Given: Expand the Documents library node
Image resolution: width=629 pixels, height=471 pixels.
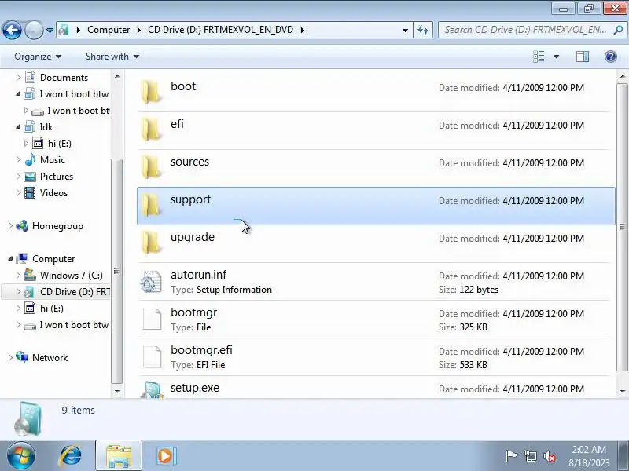Looking at the screenshot, I should [18, 77].
